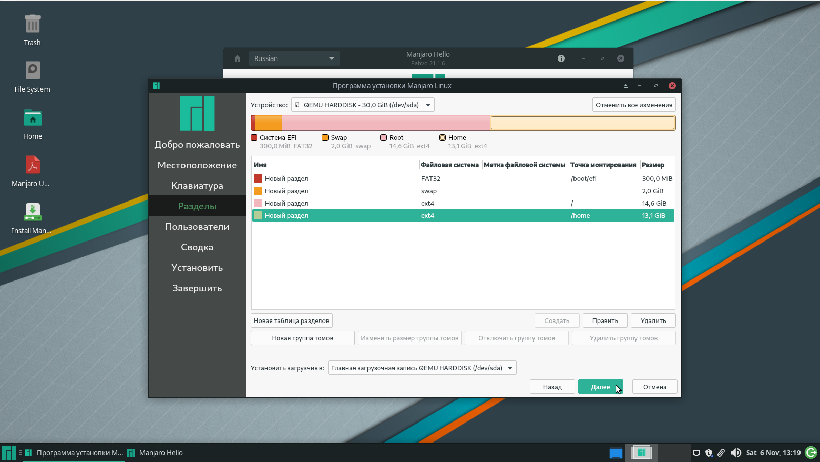Select the FAT32 /boot/efi partition row
The image size is (820, 462).
point(463,178)
